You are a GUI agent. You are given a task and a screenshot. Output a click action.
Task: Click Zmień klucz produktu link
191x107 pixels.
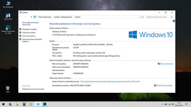click(x=164, y=85)
